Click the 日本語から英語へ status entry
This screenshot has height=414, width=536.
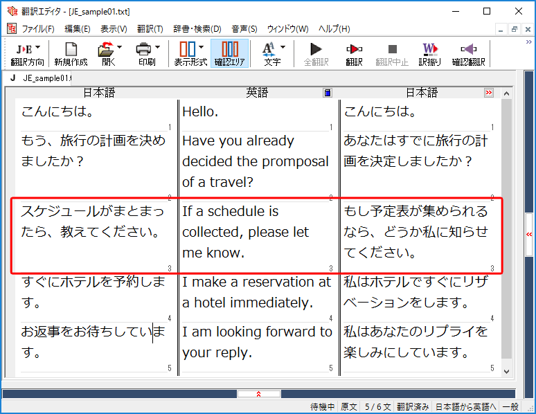pyautogui.click(x=465, y=407)
